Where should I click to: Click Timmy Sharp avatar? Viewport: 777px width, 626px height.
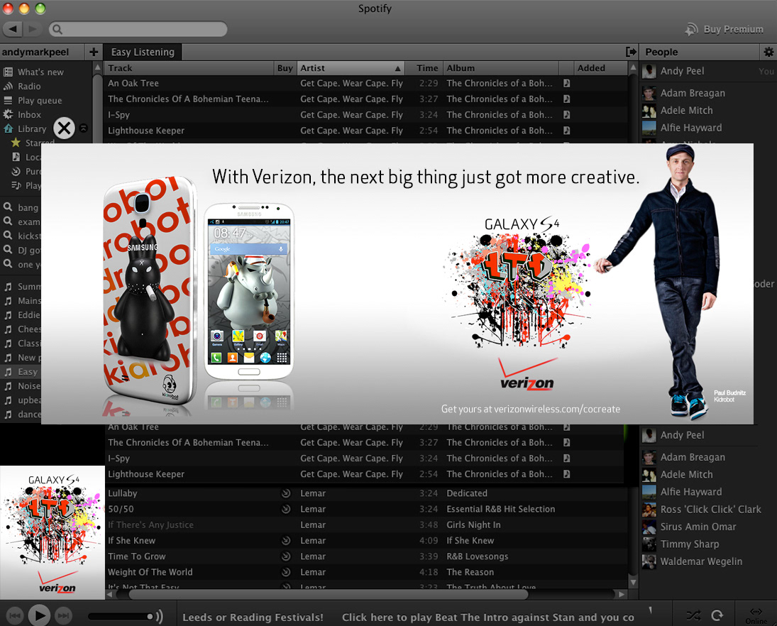click(649, 544)
